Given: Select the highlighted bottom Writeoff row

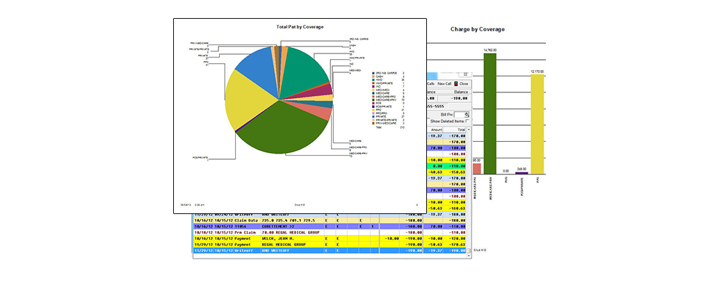Looking at the screenshot, I should pyautogui.click(x=278, y=251).
